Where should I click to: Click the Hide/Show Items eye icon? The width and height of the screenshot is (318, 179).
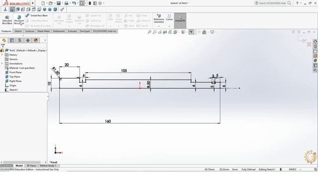[191, 32]
